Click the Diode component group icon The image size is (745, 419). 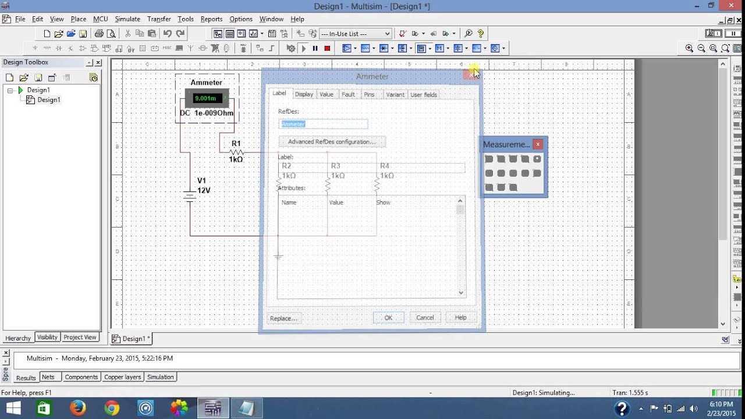(59, 48)
